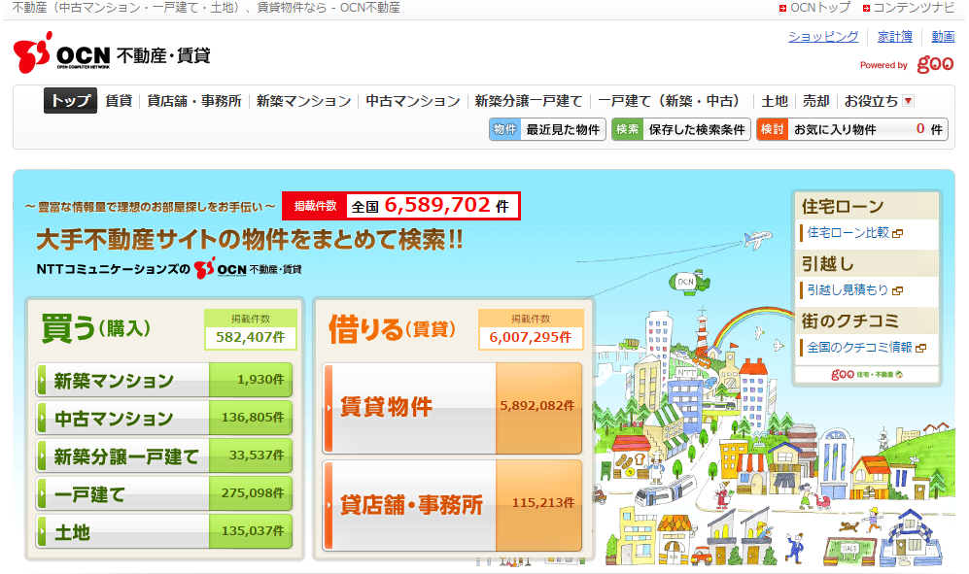Open the 土地 navigation menu item
The width and height of the screenshot is (969, 574).
(775, 101)
